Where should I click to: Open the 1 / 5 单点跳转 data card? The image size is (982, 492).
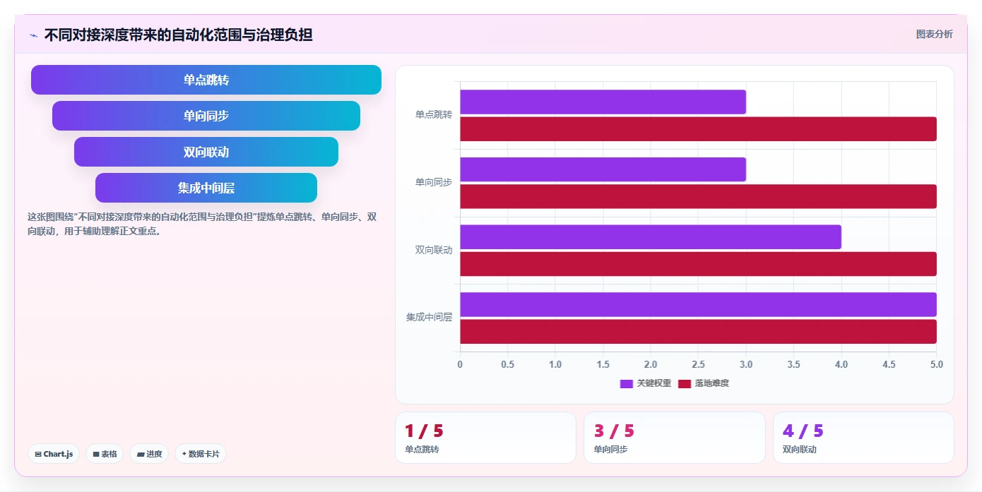485,438
